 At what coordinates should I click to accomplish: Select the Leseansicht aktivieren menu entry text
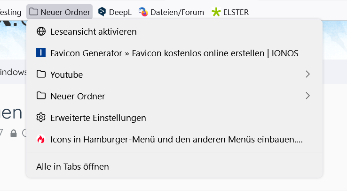(x=93, y=32)
